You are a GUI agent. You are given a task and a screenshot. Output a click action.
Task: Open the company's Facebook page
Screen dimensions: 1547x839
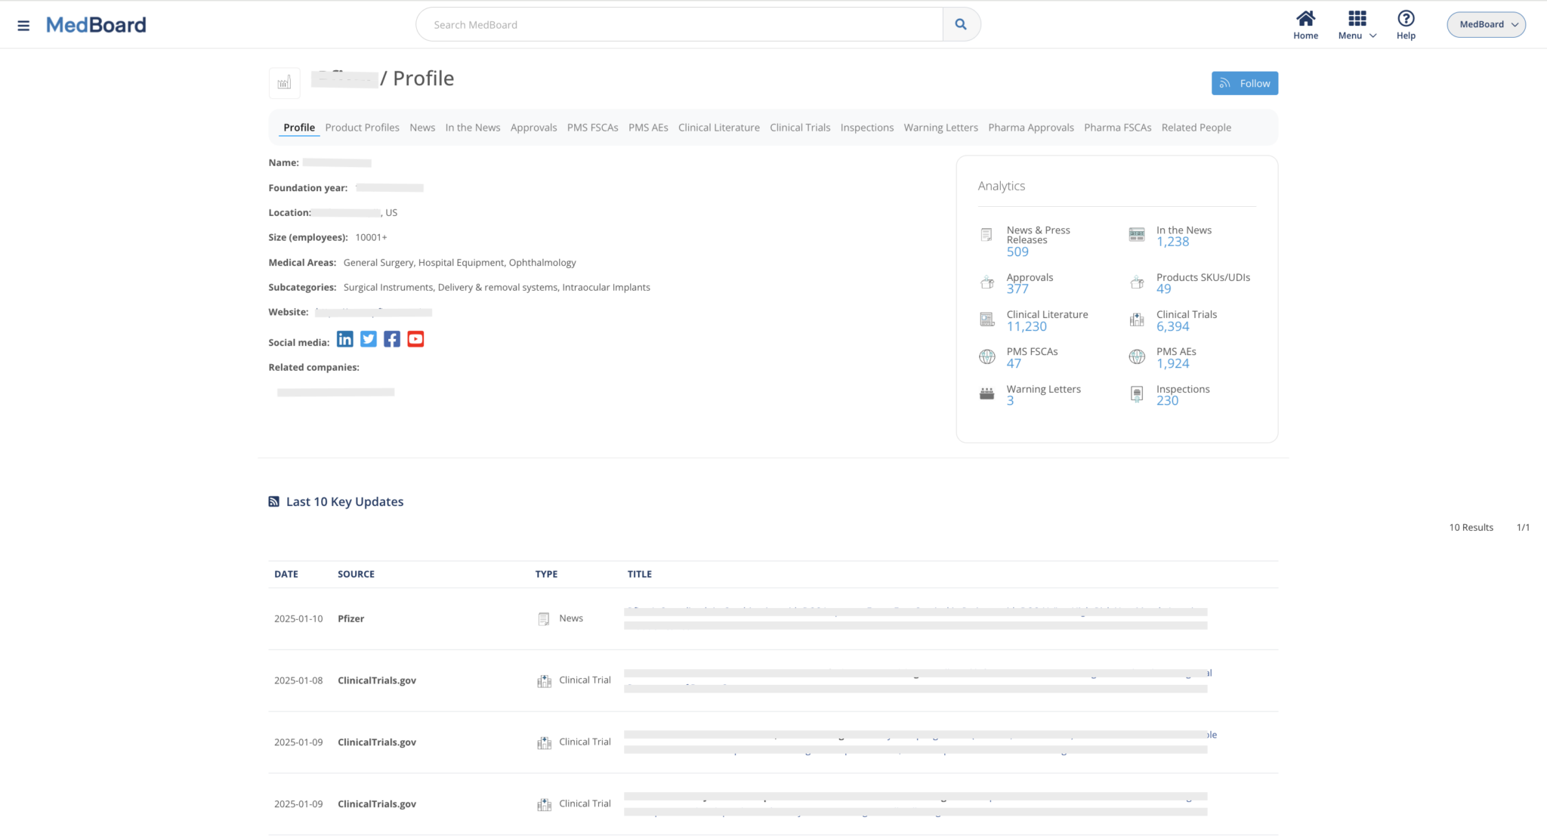click(x=392, y=339)
